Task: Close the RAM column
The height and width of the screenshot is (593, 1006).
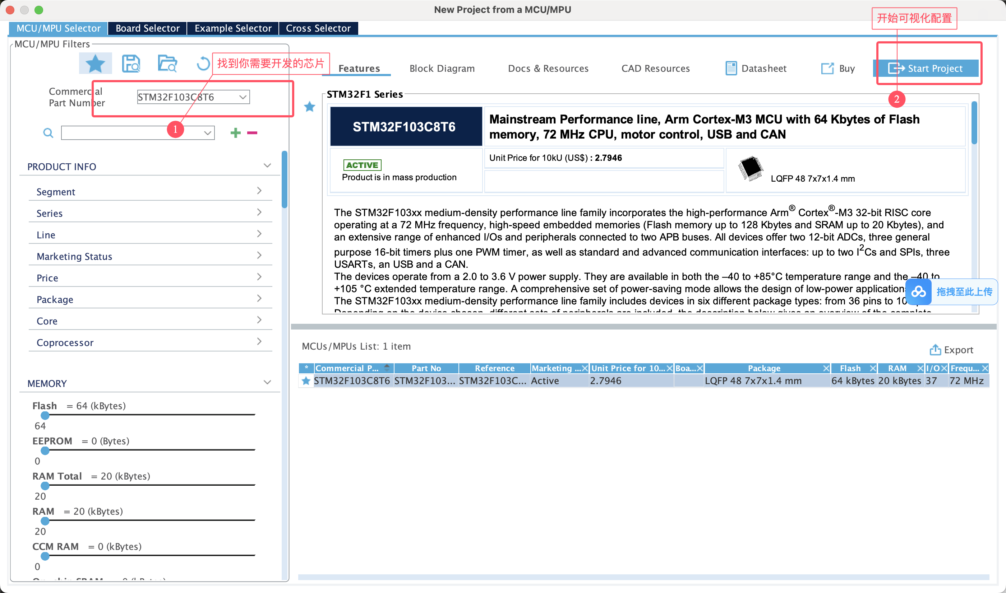Action: 920,368
